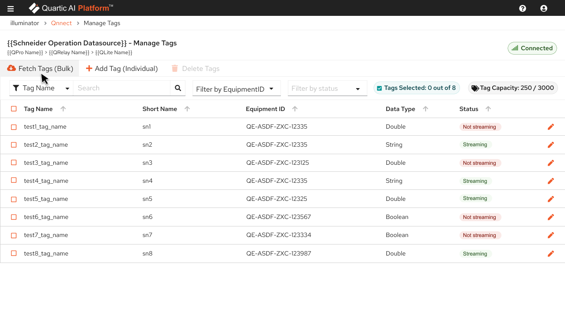Viewport: 565px width, 326px height.
Task: Go to illuminator breadcrumb
Action: 25,23
